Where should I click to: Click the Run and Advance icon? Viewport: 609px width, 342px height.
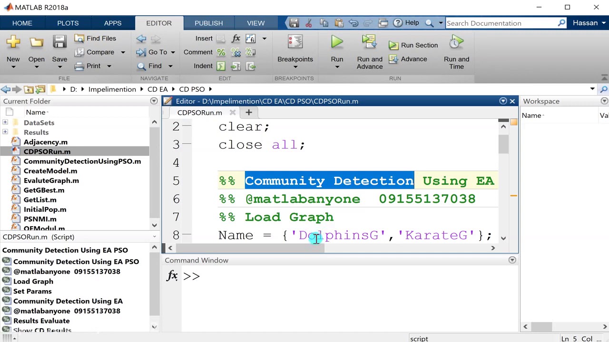tap(370, 43)
